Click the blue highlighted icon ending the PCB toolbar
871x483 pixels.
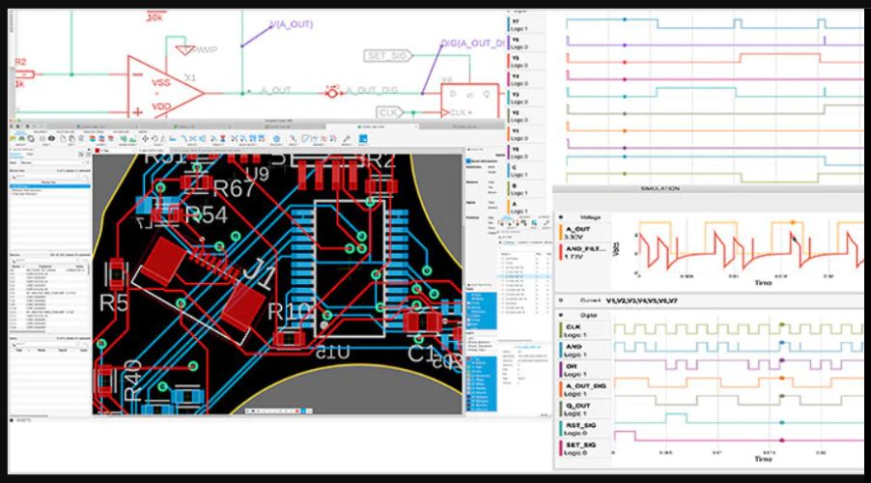363,138
